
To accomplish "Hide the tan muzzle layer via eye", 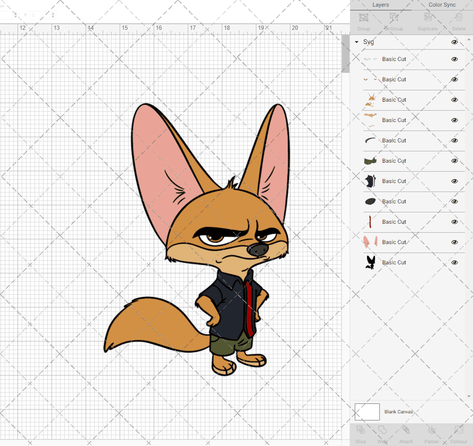I will pos(454,120).
